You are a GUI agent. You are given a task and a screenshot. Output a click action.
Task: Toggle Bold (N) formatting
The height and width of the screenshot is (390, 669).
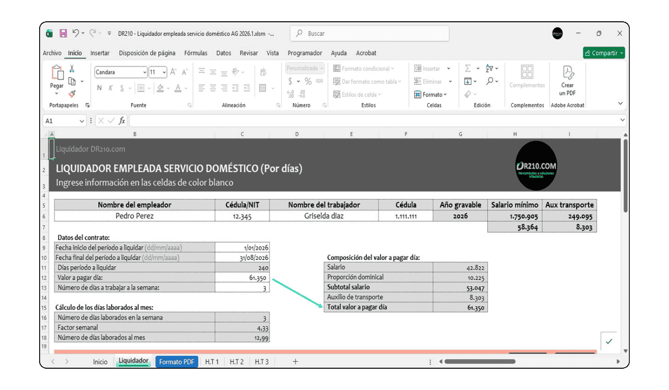100,88
